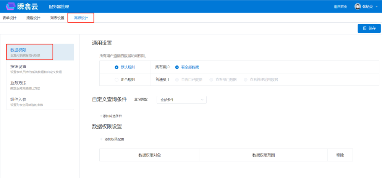The height and width of the screenshot is (178, 382).
Task: Click the 瞬翕云 logo icon
Action: 10,6
